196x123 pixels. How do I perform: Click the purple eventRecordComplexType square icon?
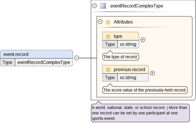(103, 6)
